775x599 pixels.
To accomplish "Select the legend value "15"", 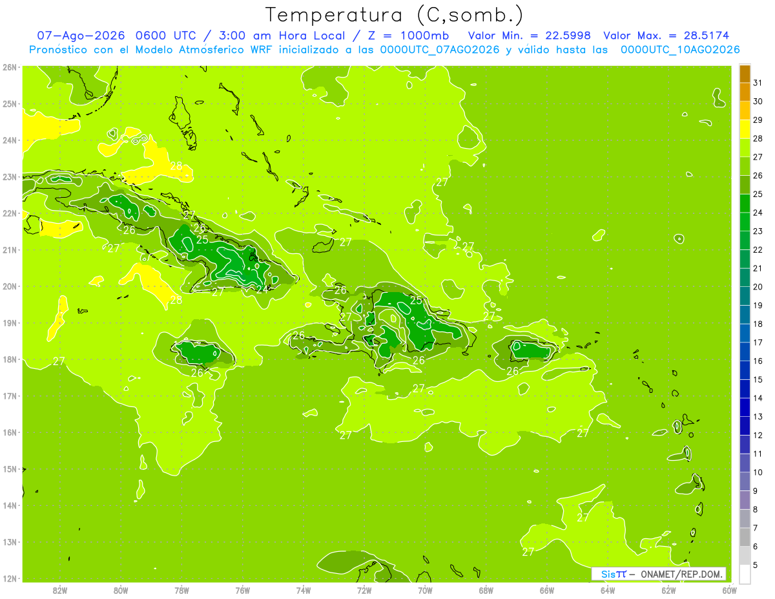I will [x=758, y=379].
